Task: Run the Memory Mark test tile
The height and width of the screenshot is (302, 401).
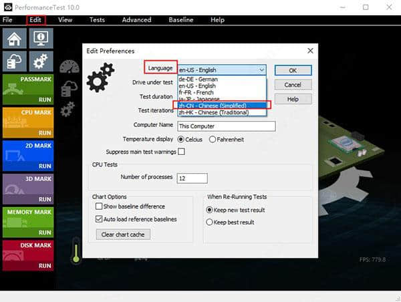Action: pos(27,222)
